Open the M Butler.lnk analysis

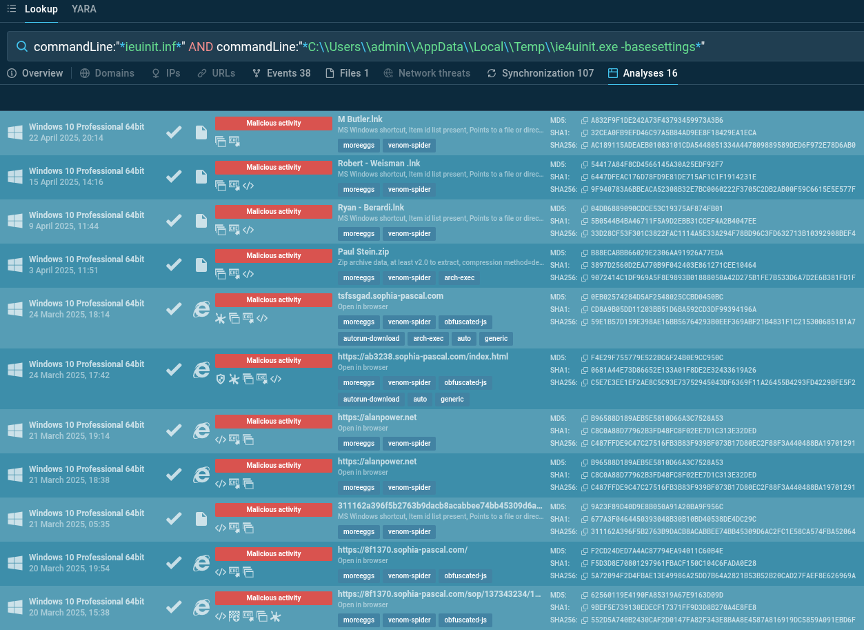pyautogui.click(x=361, y=119)
